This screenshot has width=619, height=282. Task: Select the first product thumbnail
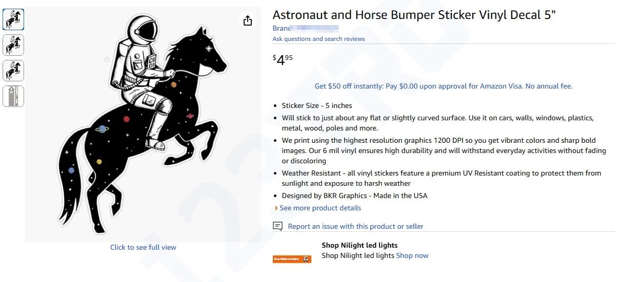[x=13, y=19]
